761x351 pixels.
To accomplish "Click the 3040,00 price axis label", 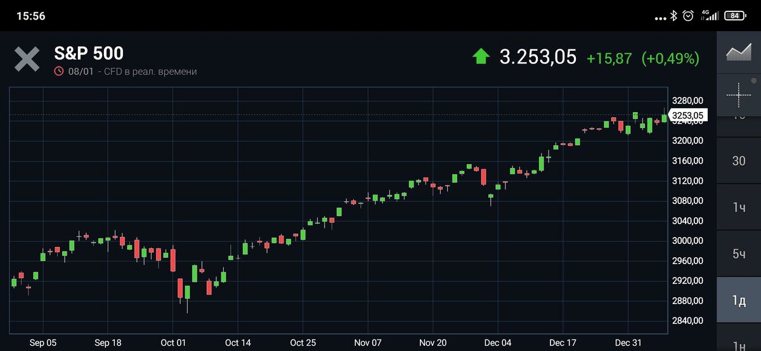I will [x=687, y=220].
